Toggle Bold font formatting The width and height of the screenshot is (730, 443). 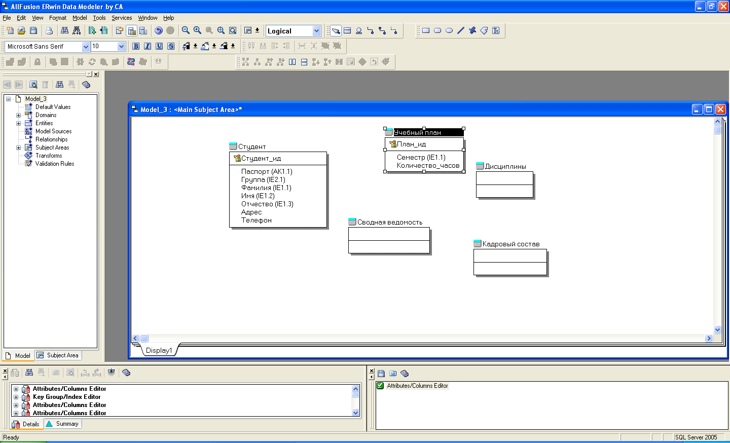(136, 46)
